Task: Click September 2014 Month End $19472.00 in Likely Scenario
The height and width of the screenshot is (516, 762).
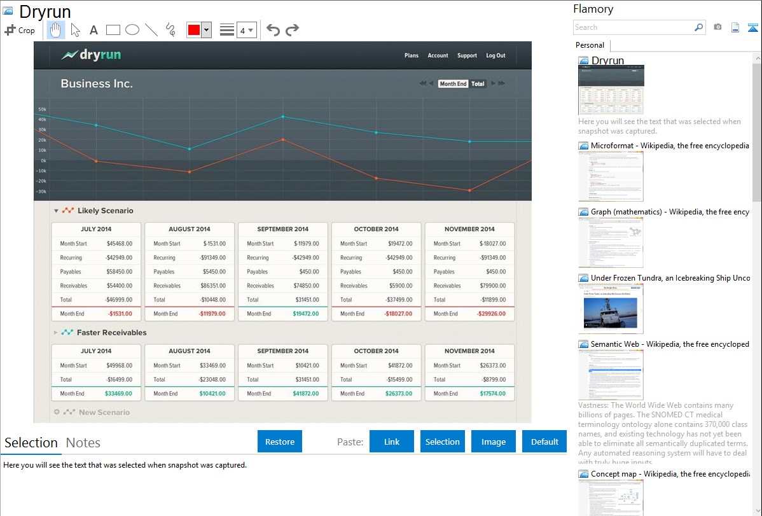Action: [x=306, y=314]
